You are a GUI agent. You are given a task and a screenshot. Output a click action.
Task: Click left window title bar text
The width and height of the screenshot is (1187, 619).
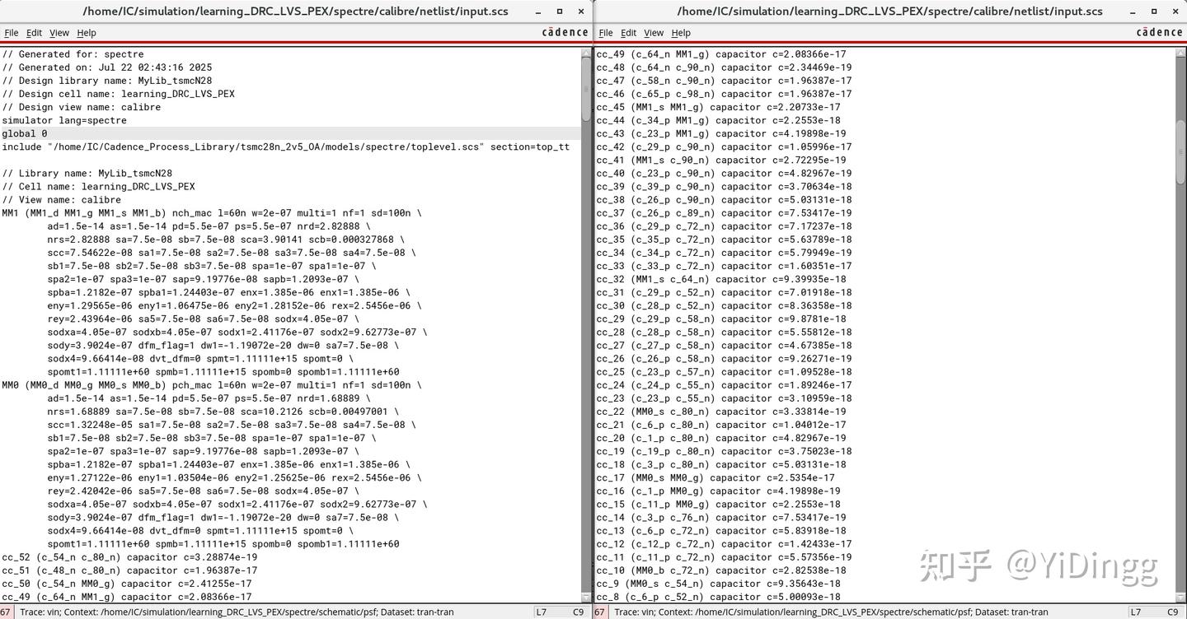295,12
